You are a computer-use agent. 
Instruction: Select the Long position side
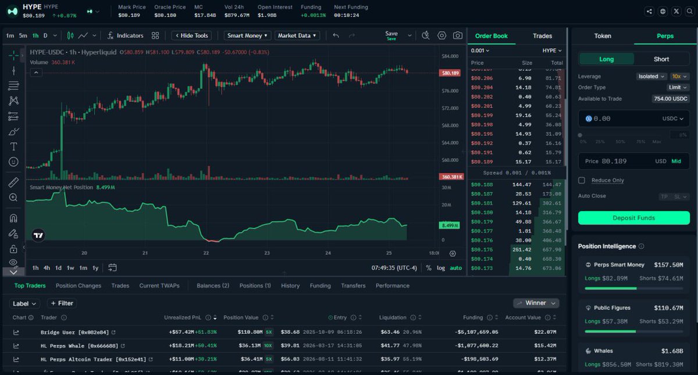[606, 59]
